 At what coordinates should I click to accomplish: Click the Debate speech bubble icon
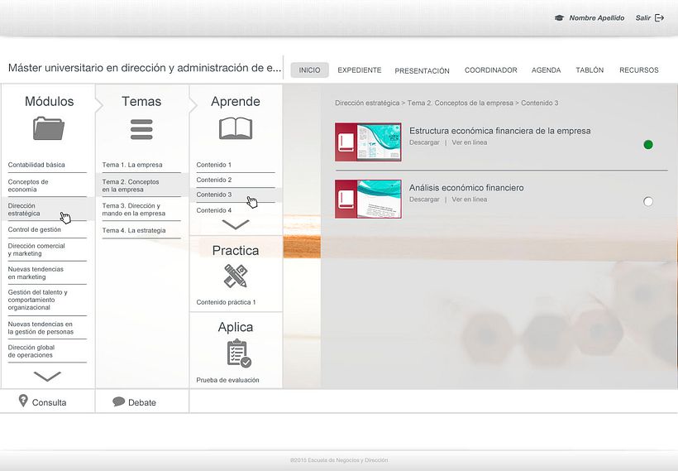(118, 401)
